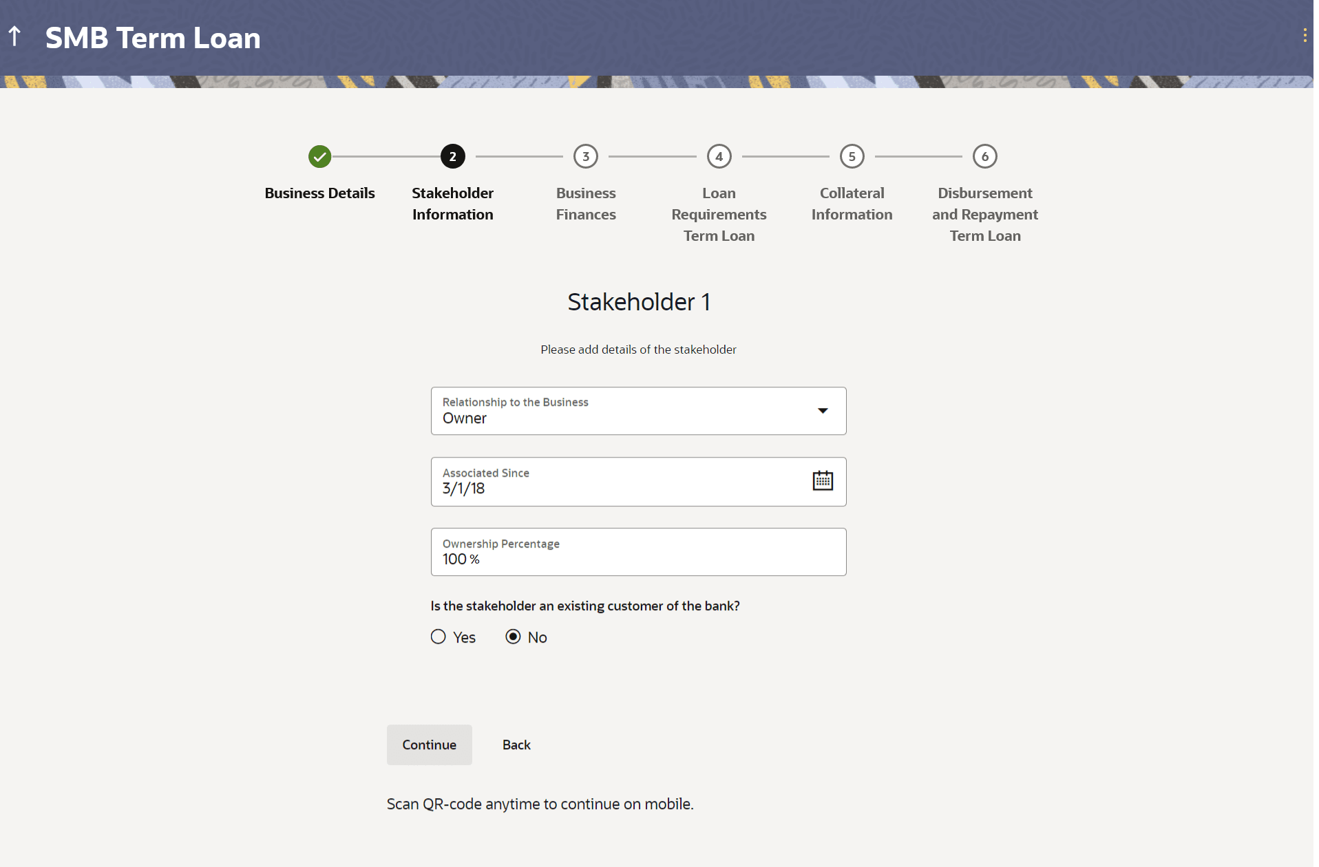The height and width of the screenshot is (867, 1319).
Task: Click the Continue button
Action: point(429,745)
